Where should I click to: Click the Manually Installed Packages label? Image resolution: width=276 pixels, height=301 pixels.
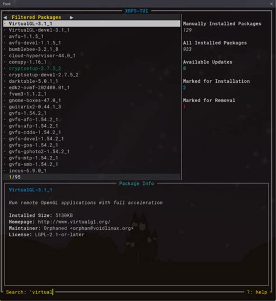point(222,24)
